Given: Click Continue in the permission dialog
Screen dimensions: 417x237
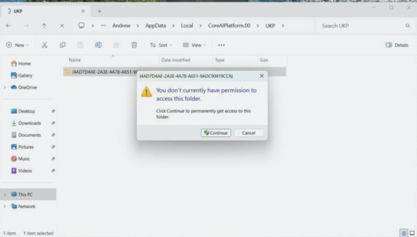Looking at the screenshot, I should click(216, 133).
